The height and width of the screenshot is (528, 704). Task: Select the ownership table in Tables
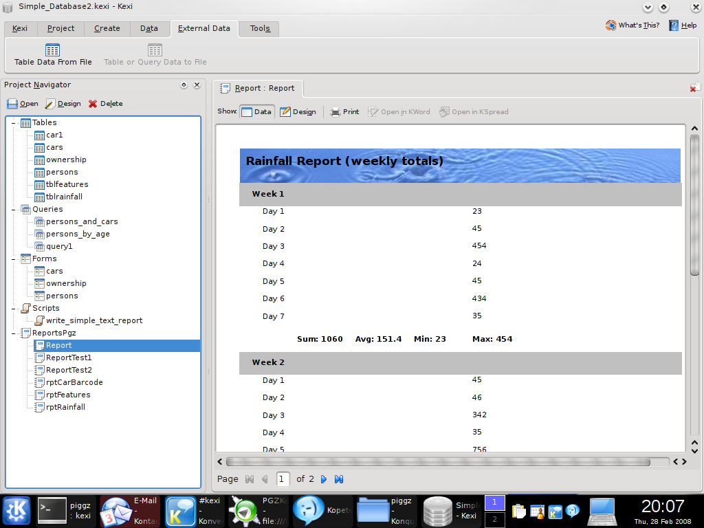coord(65,159)
